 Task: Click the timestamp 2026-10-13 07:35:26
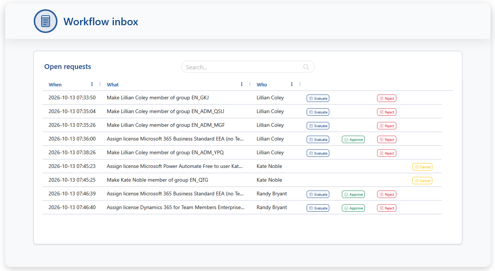pos(72,125)
